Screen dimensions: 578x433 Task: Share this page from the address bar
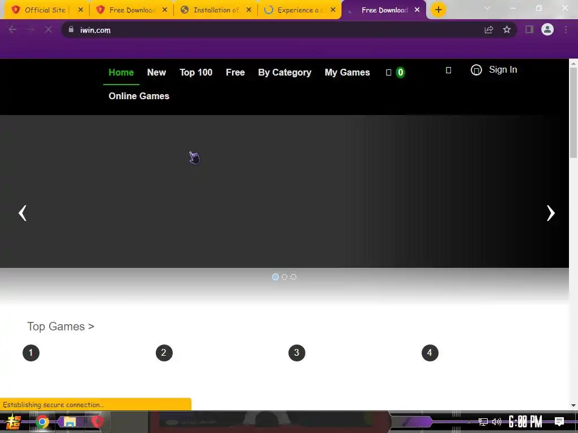[x=489, y=30]
